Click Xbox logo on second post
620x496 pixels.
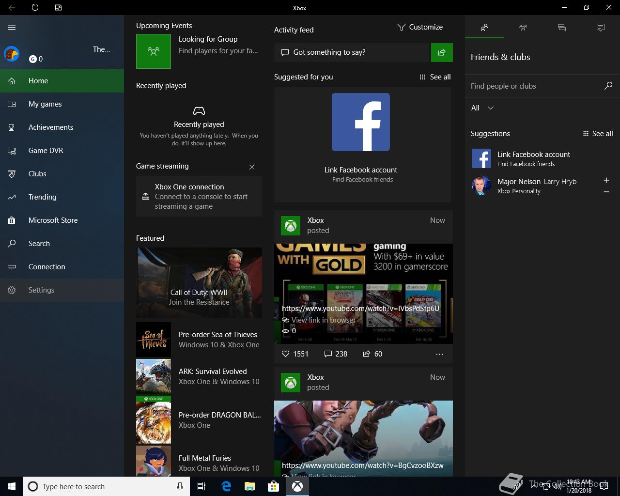(291, 383)
